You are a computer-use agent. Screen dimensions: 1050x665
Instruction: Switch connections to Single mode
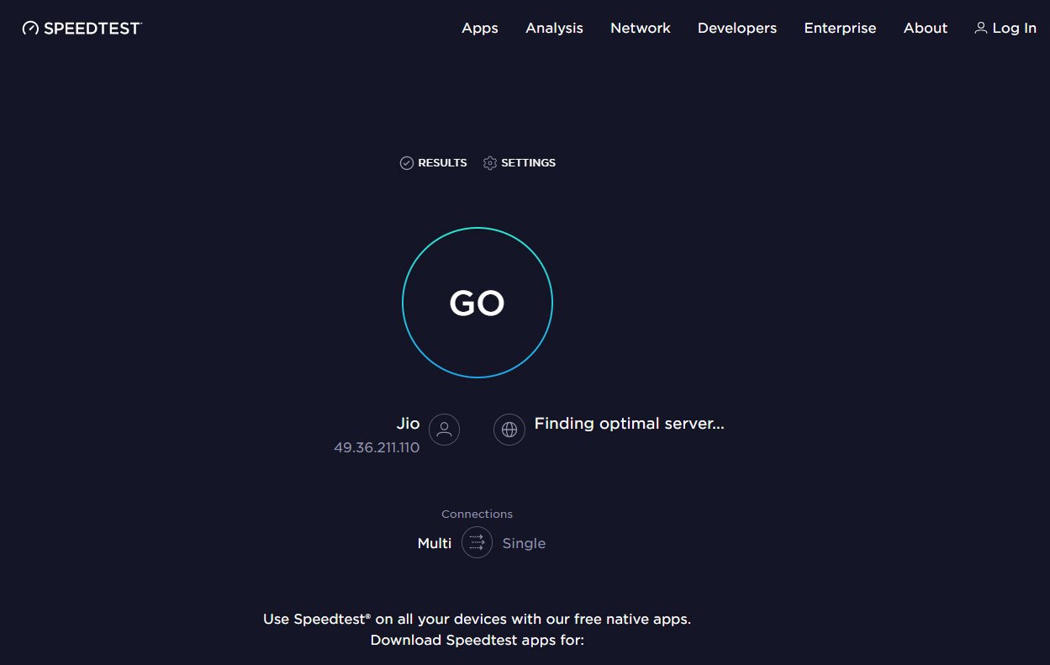(x=524, y=542)
